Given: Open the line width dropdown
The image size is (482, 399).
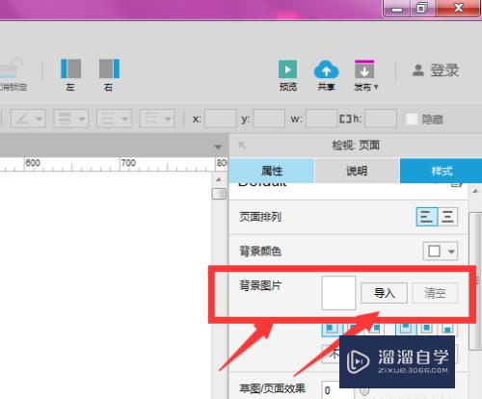Looking at the screenshot, I should [71, 119].
